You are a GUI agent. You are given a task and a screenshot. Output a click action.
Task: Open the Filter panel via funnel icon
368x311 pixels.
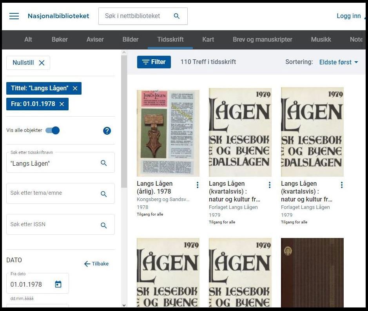[154, 62]
